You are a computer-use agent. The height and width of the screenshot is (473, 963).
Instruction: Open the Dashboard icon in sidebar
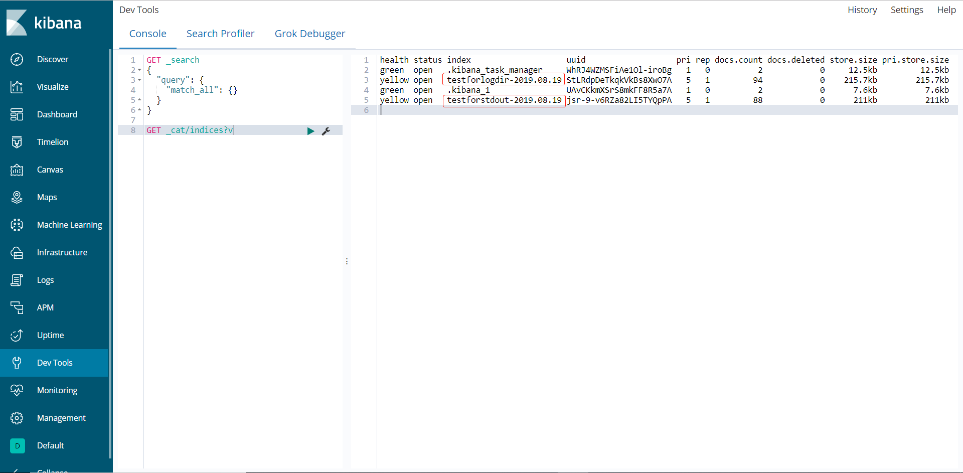[17, 114]
